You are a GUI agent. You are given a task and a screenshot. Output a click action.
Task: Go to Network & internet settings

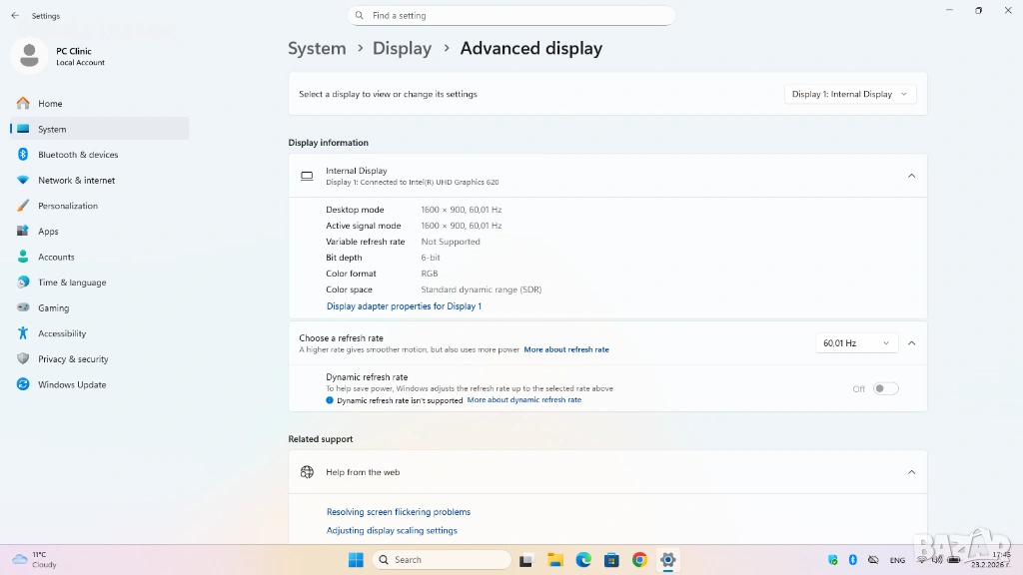coord(76,181)
